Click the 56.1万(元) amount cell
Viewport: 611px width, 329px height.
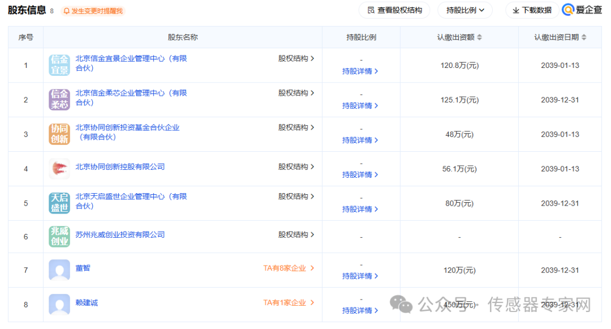tap(459, 169)
